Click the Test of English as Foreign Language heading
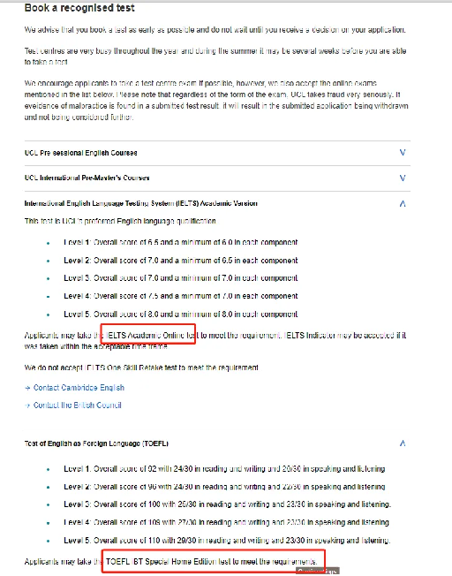Viewport: 452px width, 576px height. click(96, 443)
